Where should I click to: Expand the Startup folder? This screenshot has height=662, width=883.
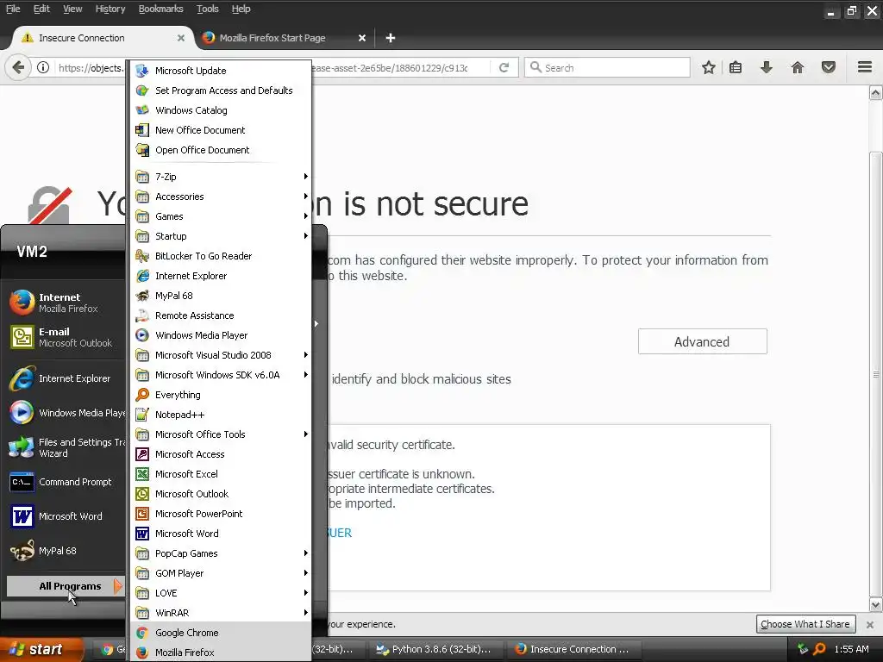click(x=220, y=236)
